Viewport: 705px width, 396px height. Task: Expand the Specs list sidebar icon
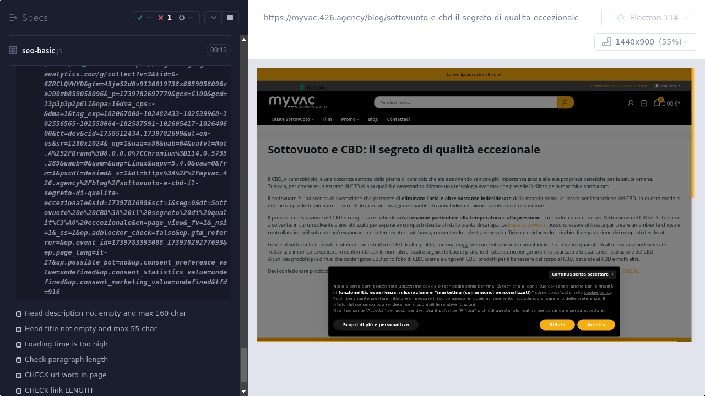13,18
